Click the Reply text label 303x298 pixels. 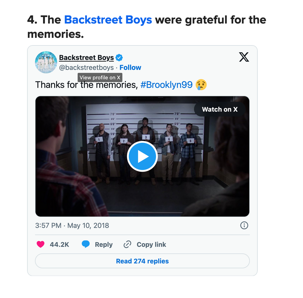tap(104, 244)
